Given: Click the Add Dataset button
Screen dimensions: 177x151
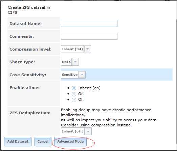Looking at the screenshot, I should pos(18,142).
